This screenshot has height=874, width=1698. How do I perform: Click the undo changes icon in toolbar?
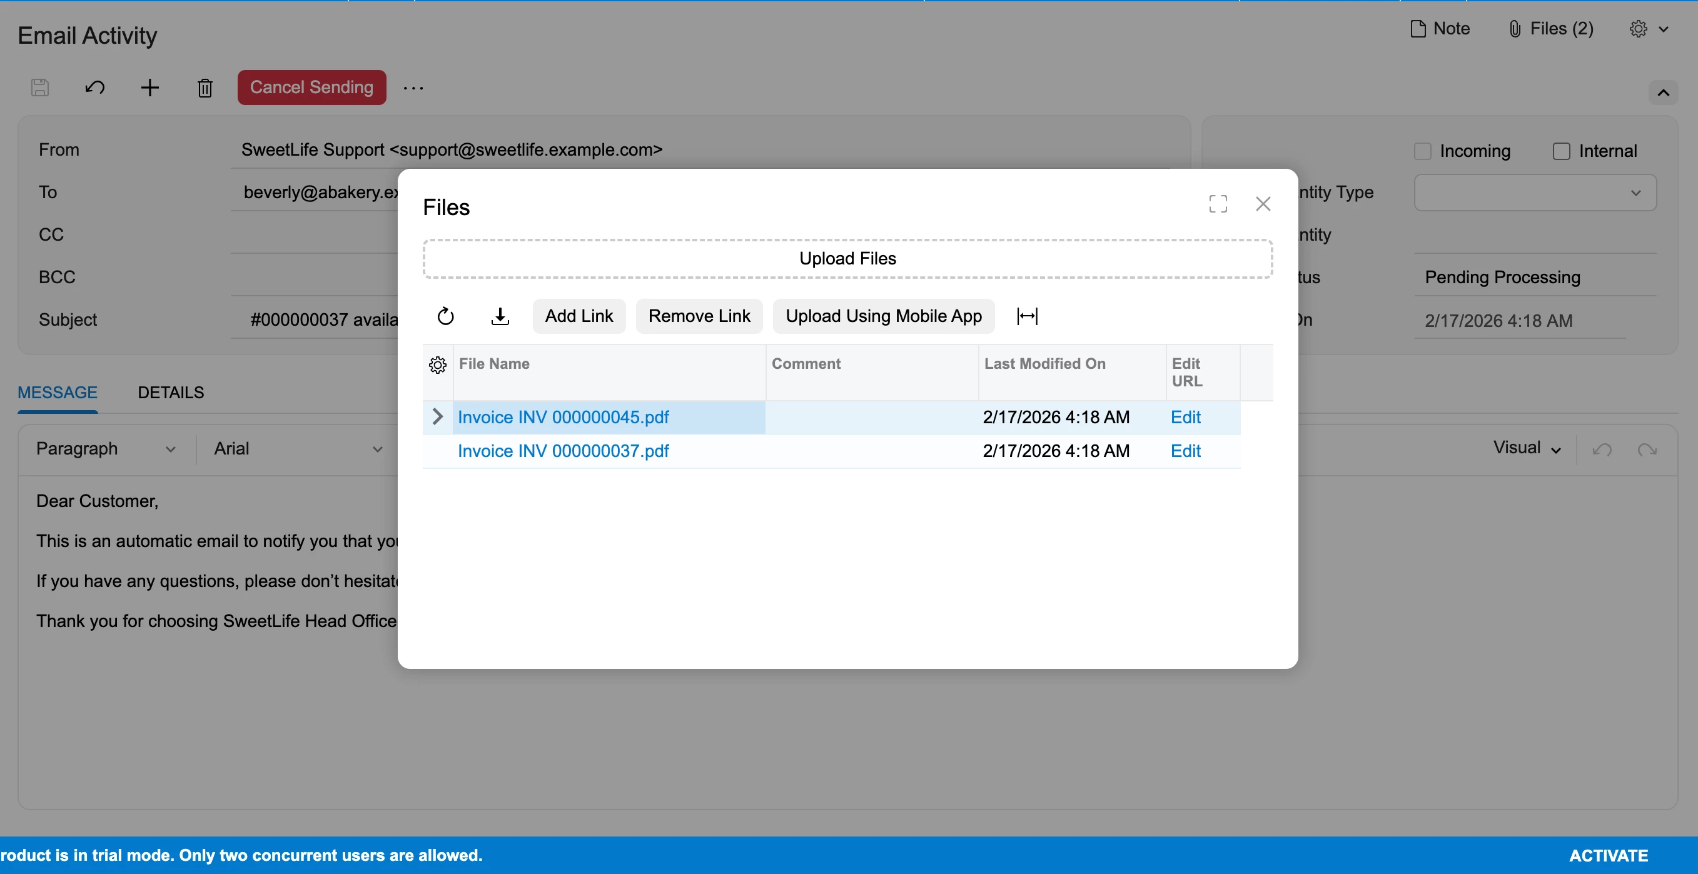95,88
